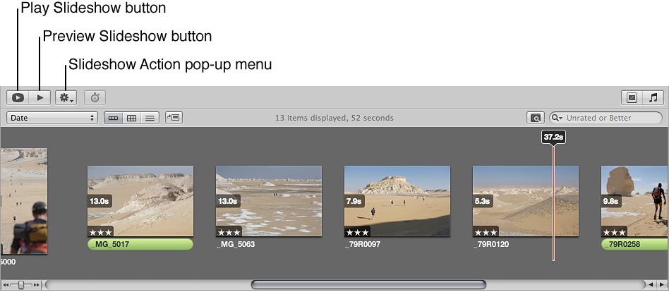
Task: Click the green _MG_5017 label
Action: (x=140, y=245)
